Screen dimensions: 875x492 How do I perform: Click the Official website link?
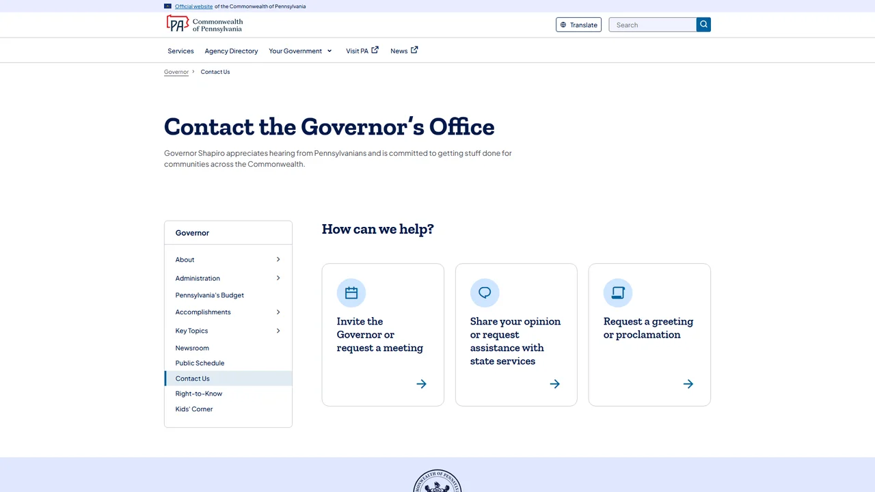point(193,6)
